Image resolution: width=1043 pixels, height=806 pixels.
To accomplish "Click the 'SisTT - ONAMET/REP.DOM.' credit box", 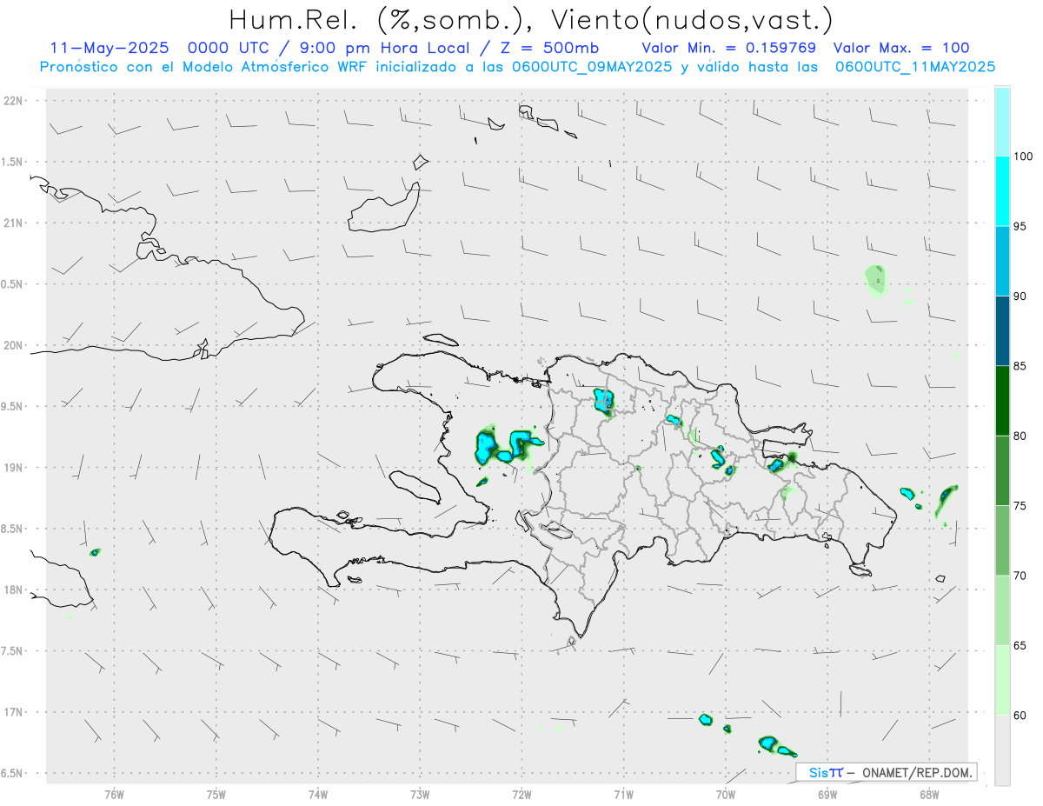I will (887, 772).
